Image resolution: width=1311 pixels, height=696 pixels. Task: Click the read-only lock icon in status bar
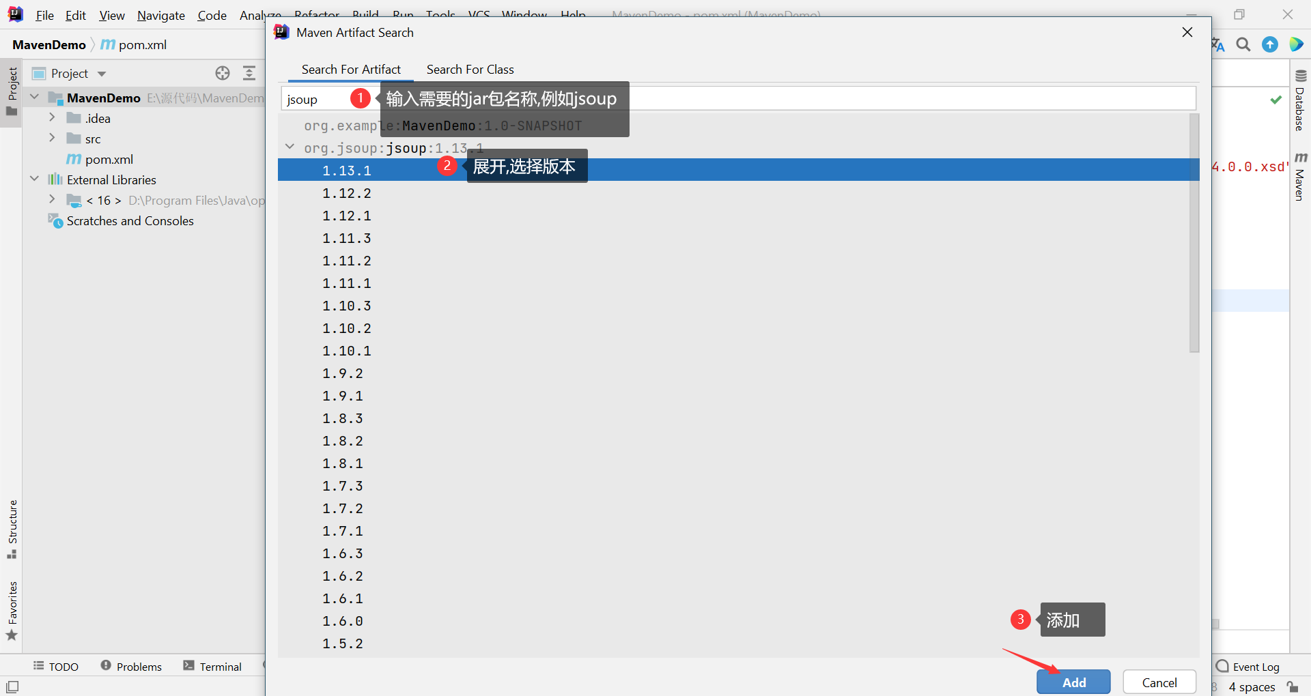coord(1292,686)
